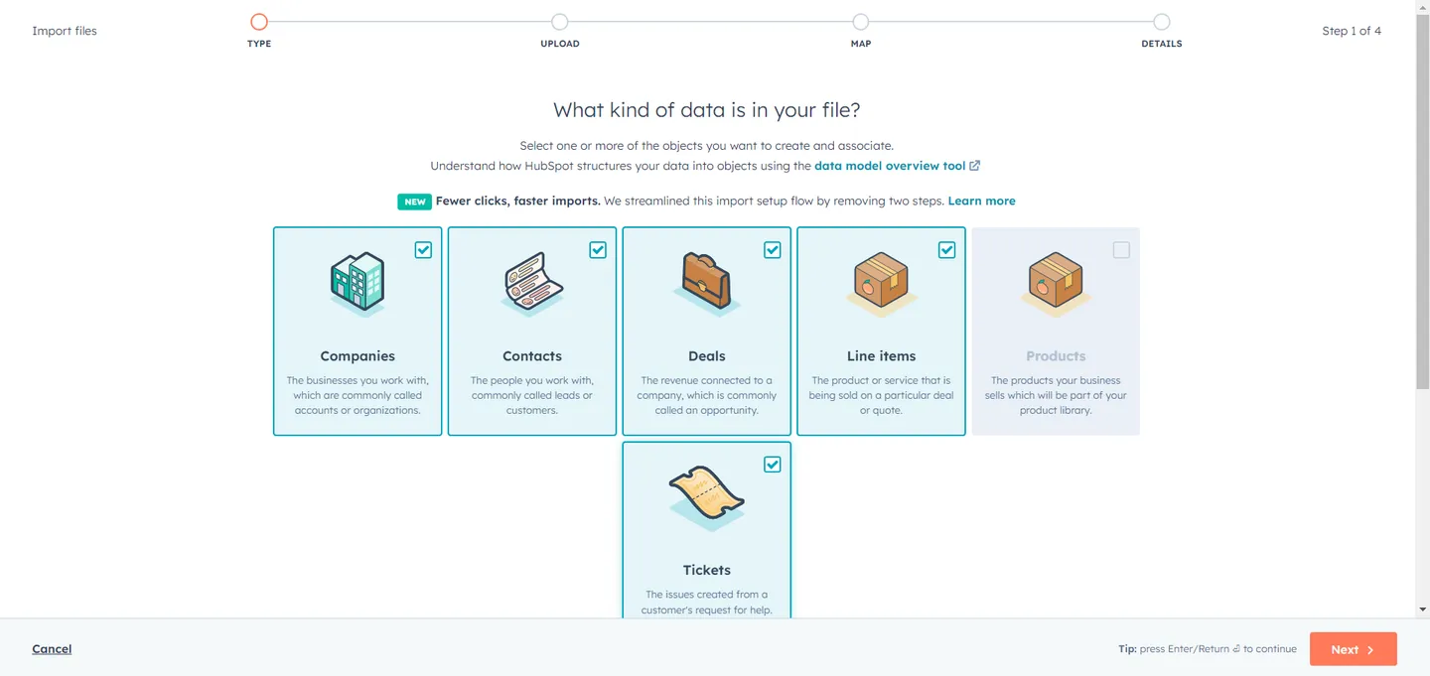Click the chevron arrow on Next button
Viewport: 1430px width, 676px height.
point(1370,650)
